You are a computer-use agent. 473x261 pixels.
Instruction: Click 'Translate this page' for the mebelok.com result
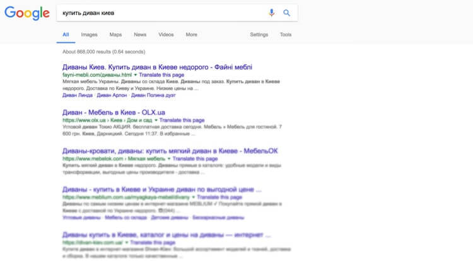point(195,158)
